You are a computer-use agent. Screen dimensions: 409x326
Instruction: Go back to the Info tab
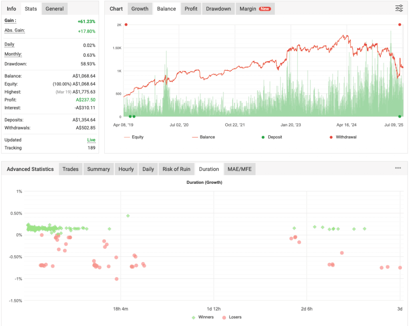tap(11, 8)
